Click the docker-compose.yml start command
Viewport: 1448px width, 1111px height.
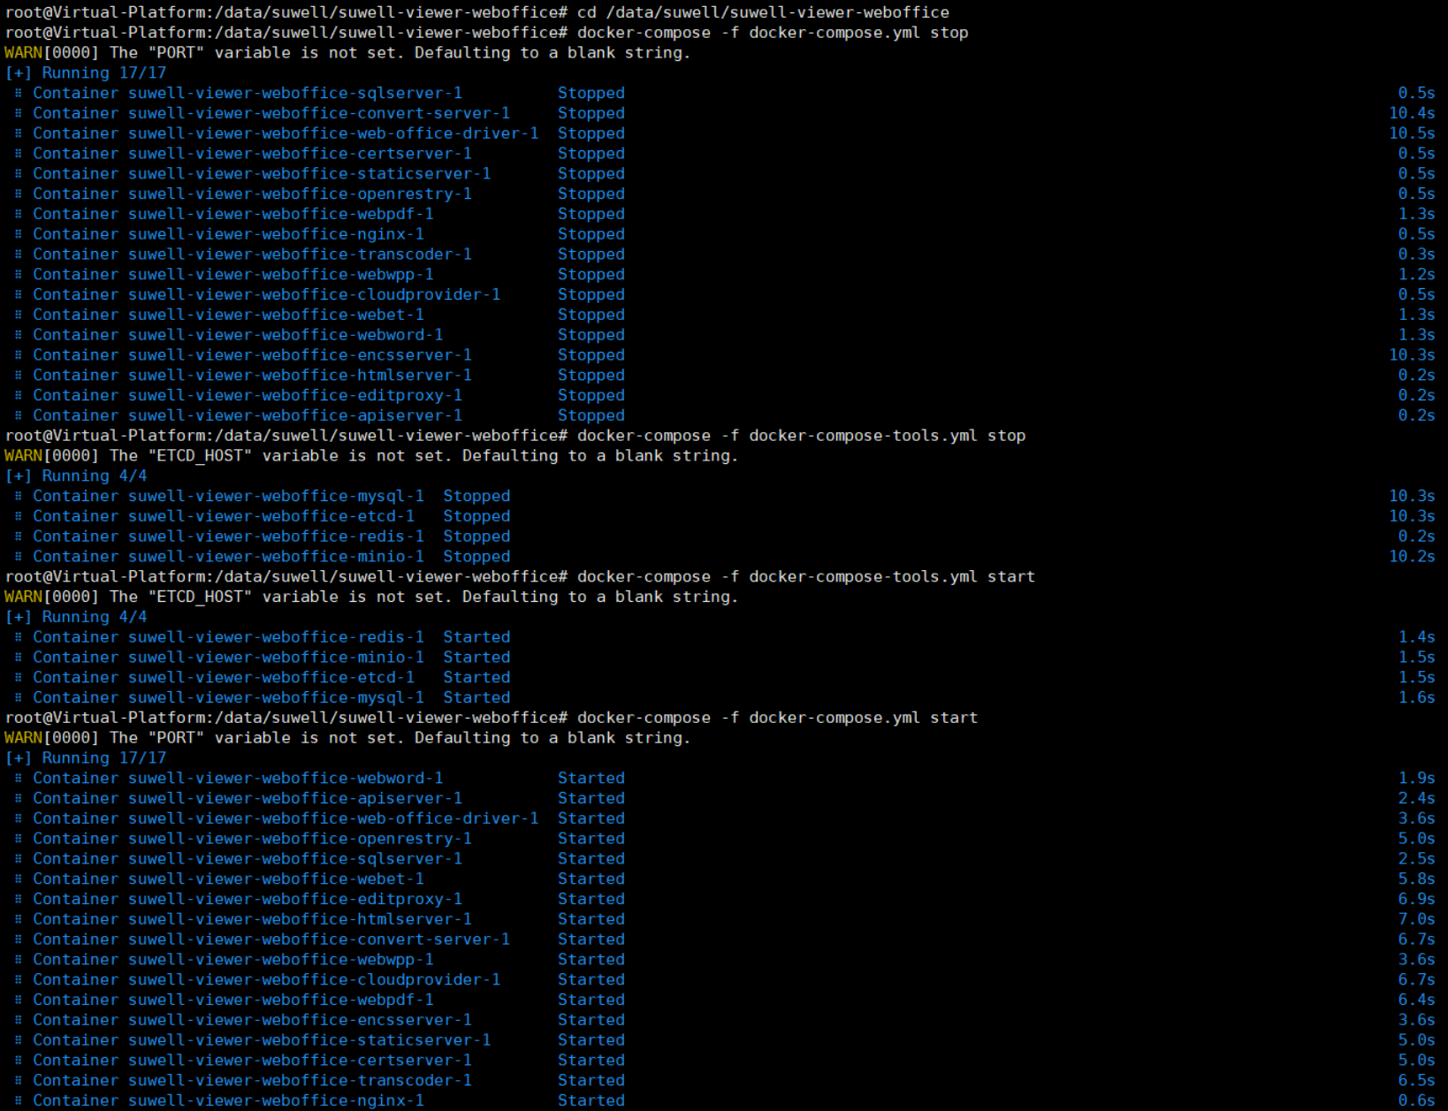tap(776, 718)
